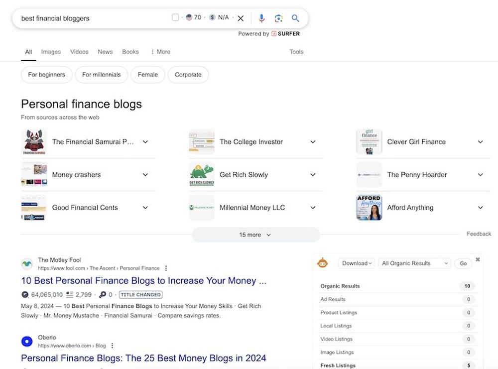498x369 pixels.
Task: Click the Video Listings row
Action: click(397, 339)
